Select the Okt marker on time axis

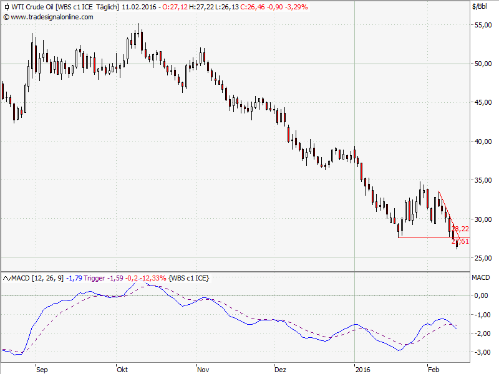point(122,369)
